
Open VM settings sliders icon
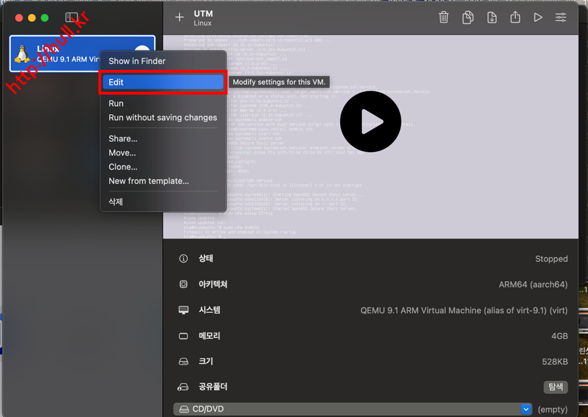[561, 17]
